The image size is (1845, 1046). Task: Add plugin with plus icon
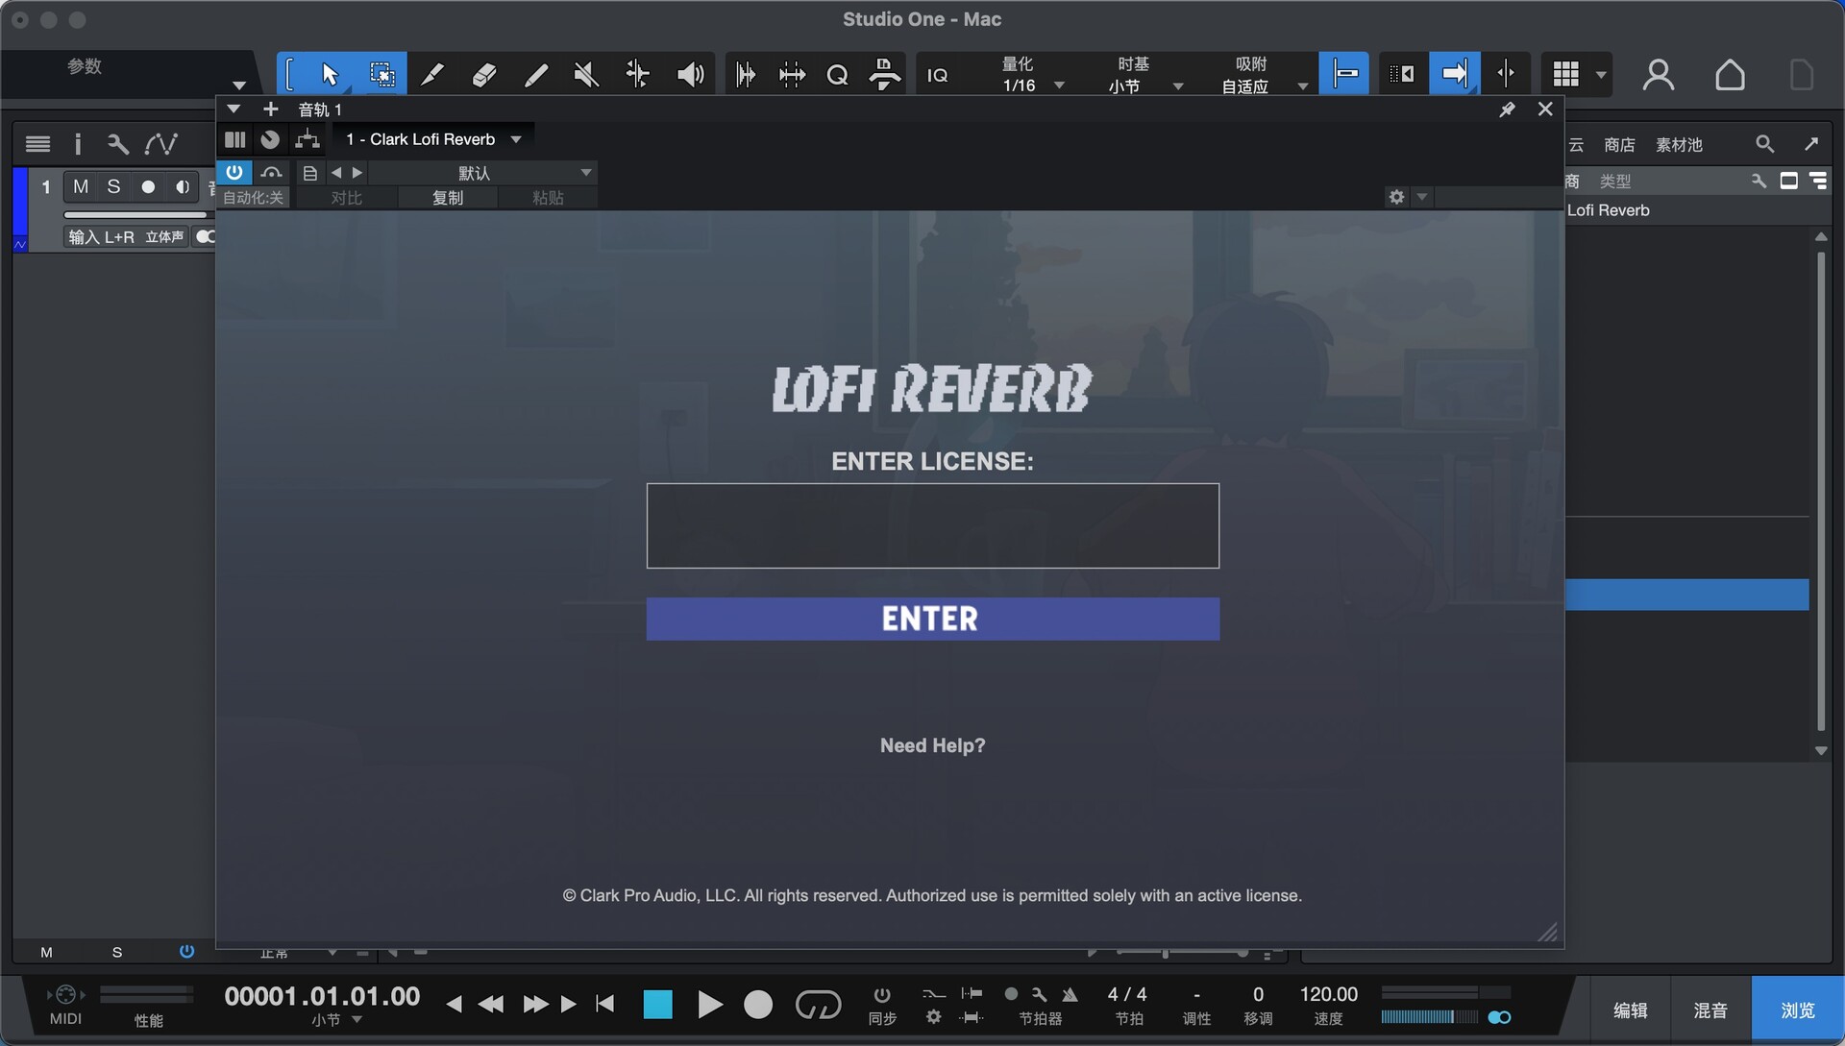pyautogui.click(x=270, y=109)
